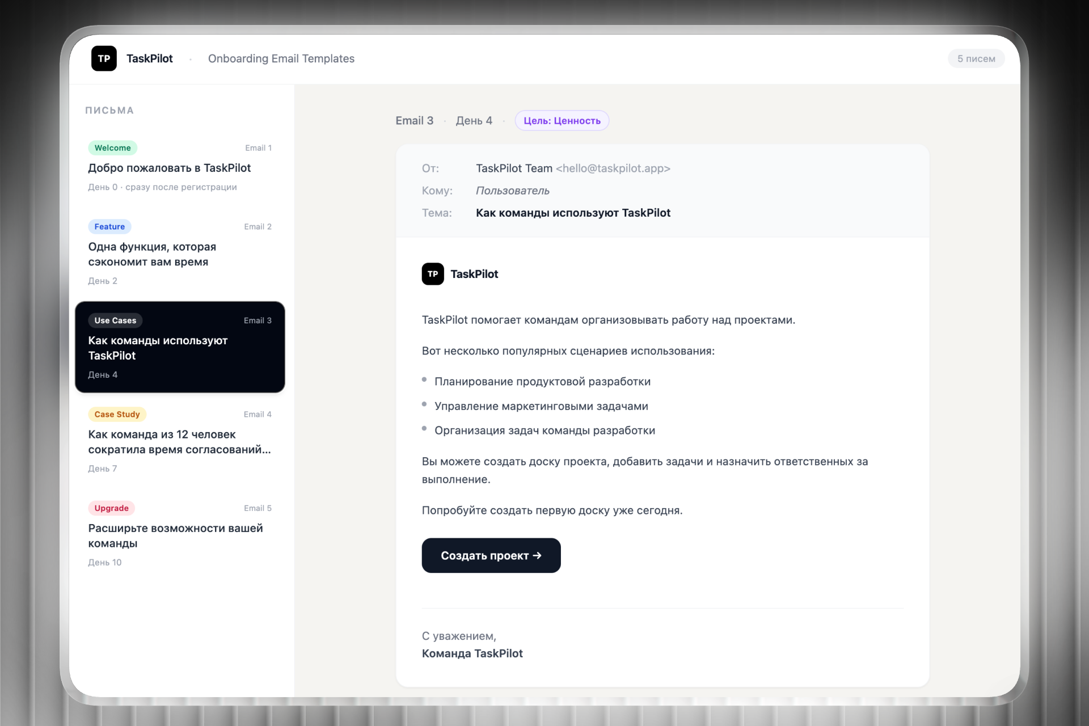
Task: Click the TaskPilot brand name in header
Action: [x=150, y=59]
